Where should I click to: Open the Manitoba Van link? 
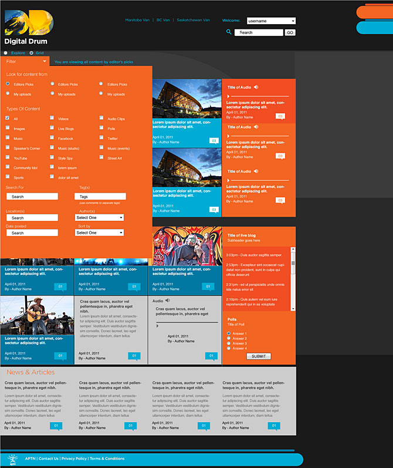pos(137,20)
